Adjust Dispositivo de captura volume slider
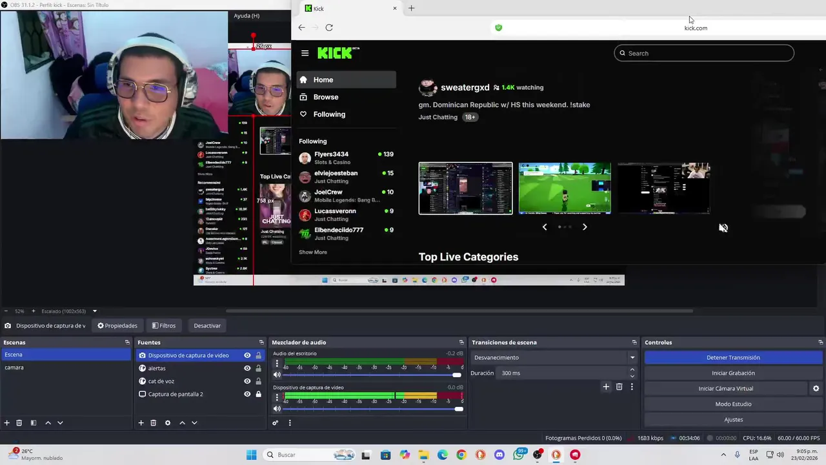 (x=372, y=409)
